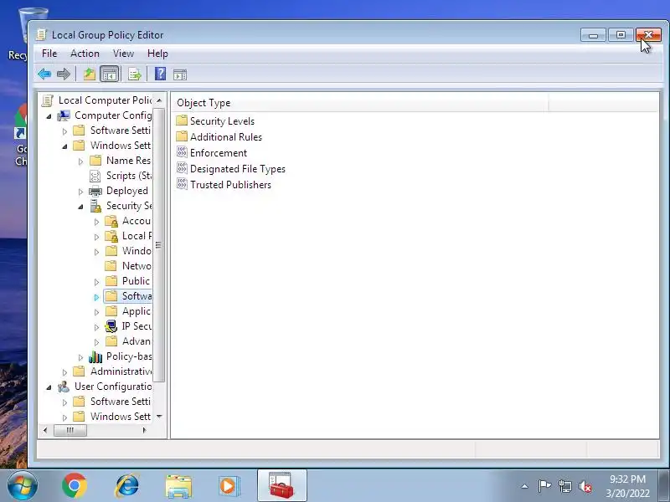
Task: Click the tree pane scroll down arrow
Action: (x=159, y=416)
